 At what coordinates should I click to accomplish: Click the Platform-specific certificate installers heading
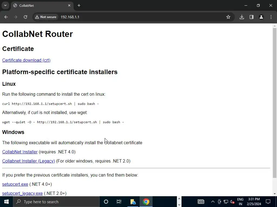tap(60, 72)
